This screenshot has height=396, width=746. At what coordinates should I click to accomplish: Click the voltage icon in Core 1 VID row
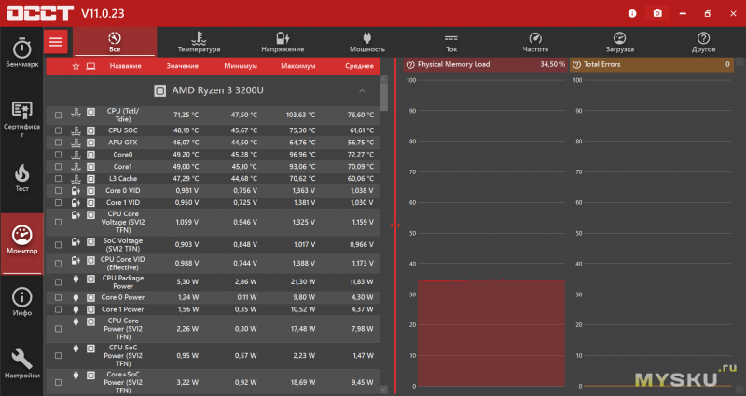(x=76, y=203)
